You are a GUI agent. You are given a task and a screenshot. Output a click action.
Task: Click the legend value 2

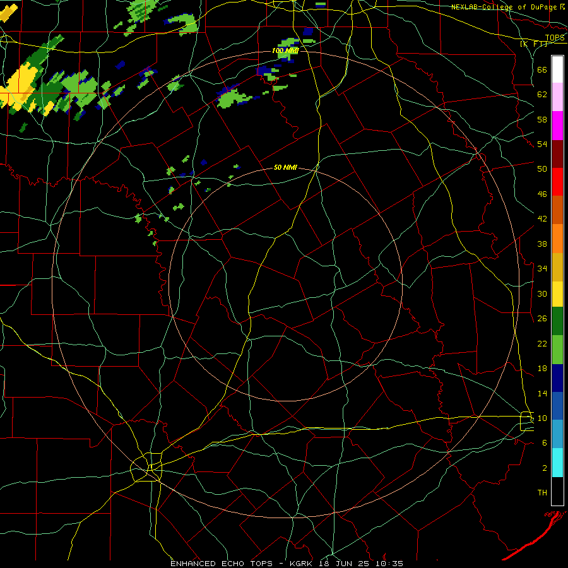545,468
